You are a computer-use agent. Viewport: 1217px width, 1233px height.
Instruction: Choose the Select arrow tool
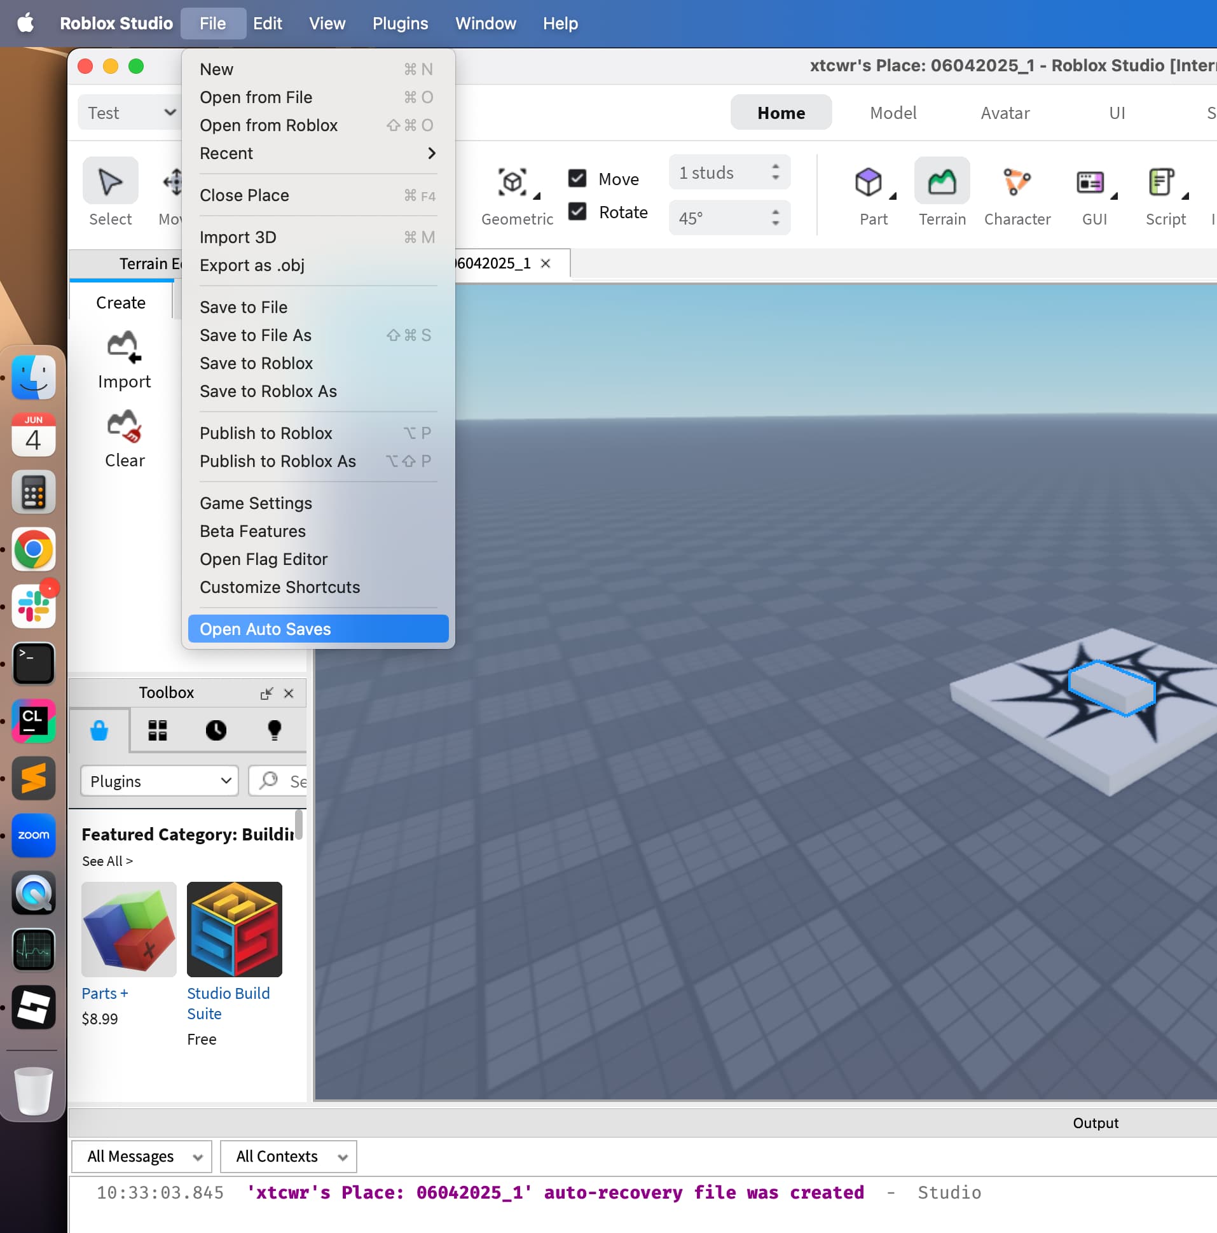click(111, 182)
